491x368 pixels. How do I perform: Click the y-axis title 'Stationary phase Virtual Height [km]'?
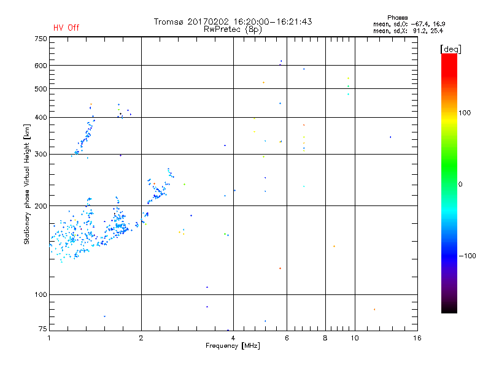click(27, 185)
